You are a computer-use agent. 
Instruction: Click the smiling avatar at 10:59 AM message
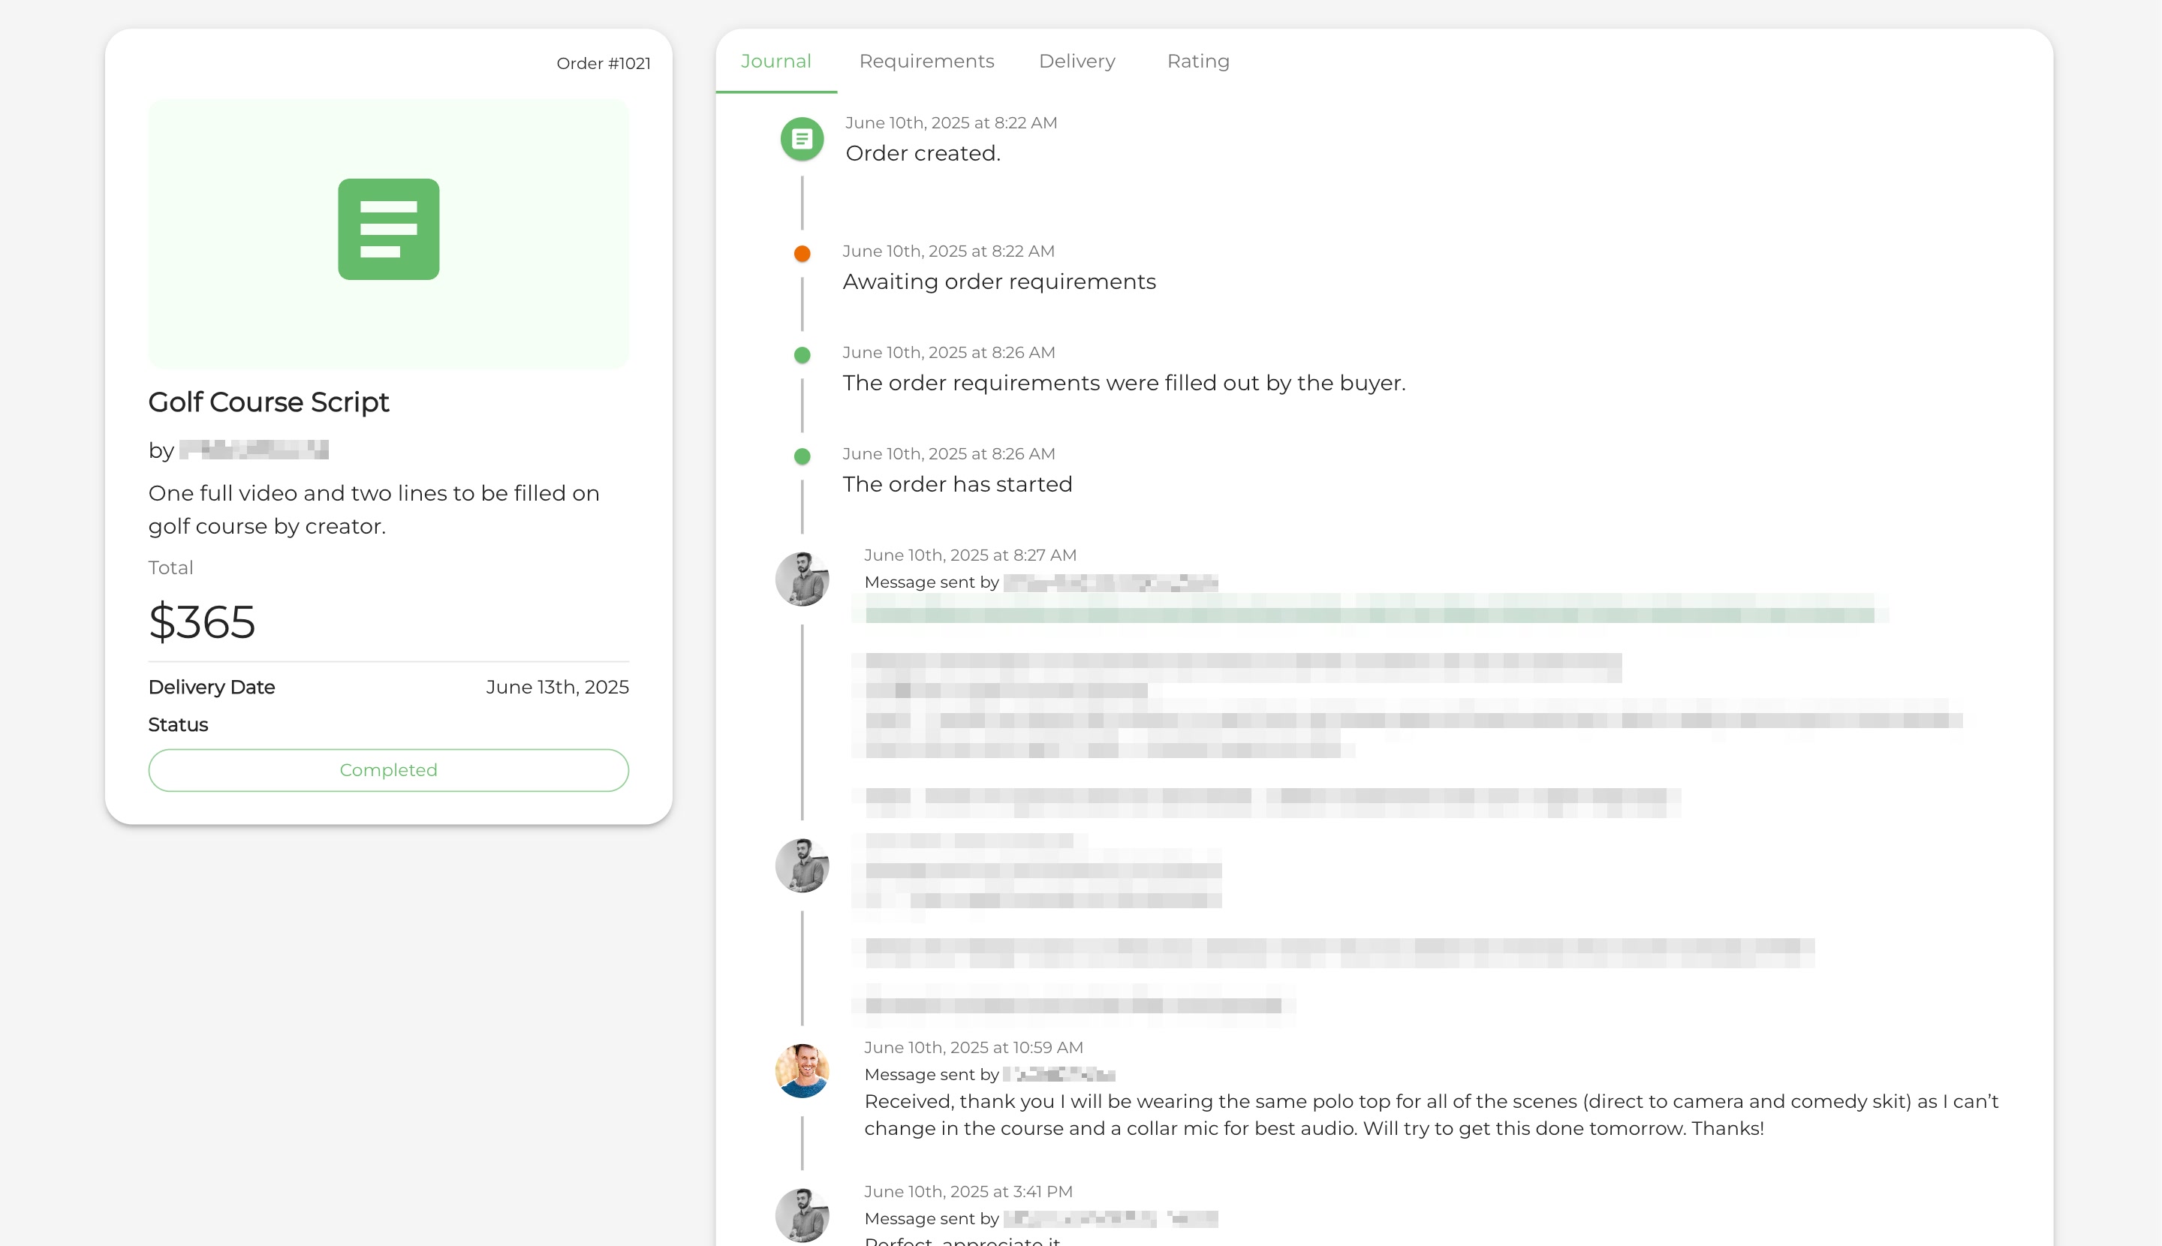point(802,1070)
